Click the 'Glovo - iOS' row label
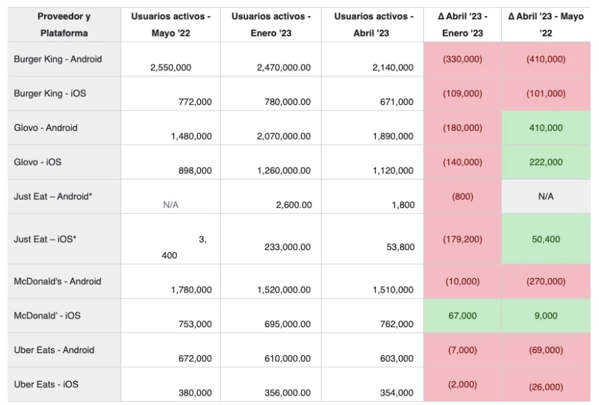 pos(64,162)
